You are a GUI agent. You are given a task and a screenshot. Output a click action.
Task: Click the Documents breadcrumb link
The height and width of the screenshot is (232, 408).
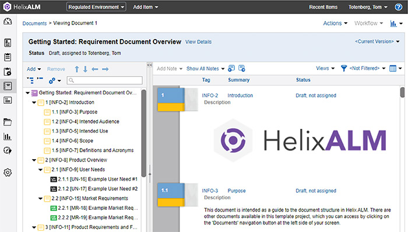(34, 23)
